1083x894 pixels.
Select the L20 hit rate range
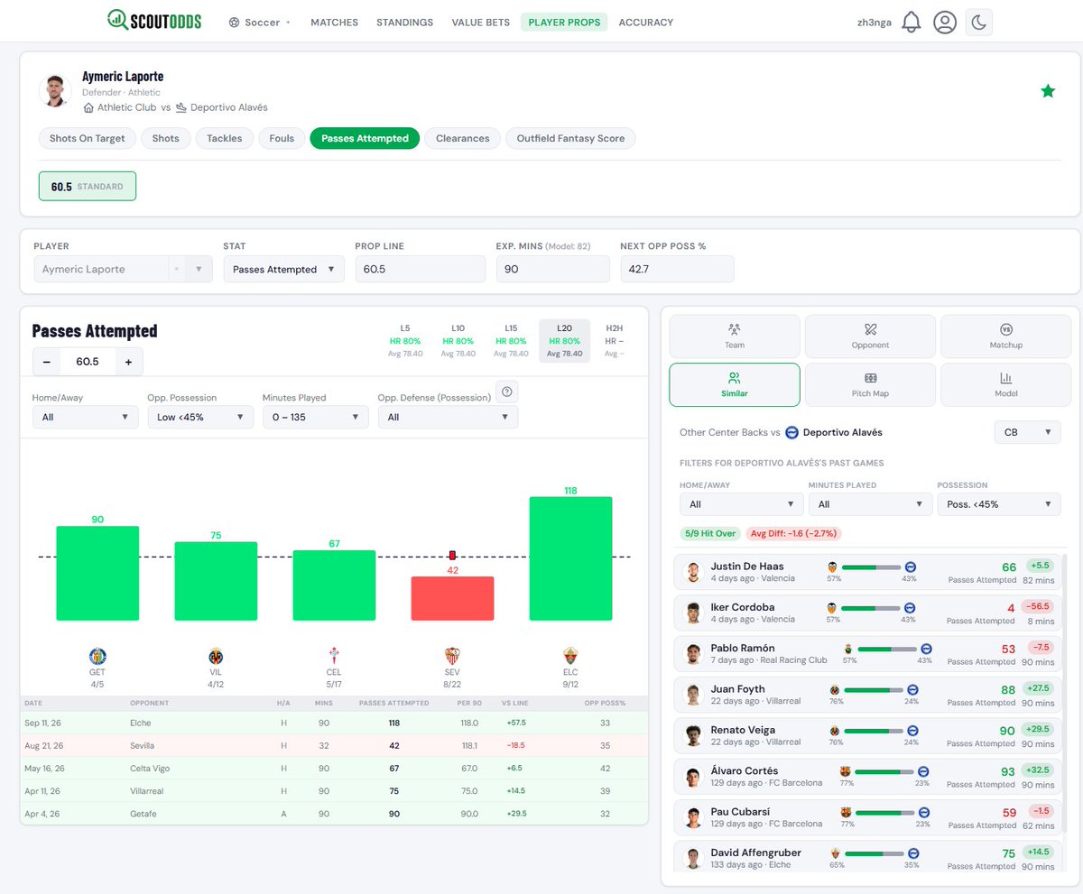(x=564, y=341)
